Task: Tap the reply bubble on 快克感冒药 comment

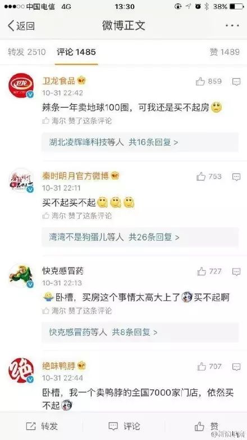Action: tap(236, 272)
